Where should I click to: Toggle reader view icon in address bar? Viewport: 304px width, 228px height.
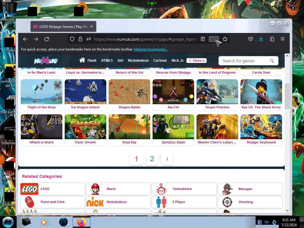[x=203, y=39]
